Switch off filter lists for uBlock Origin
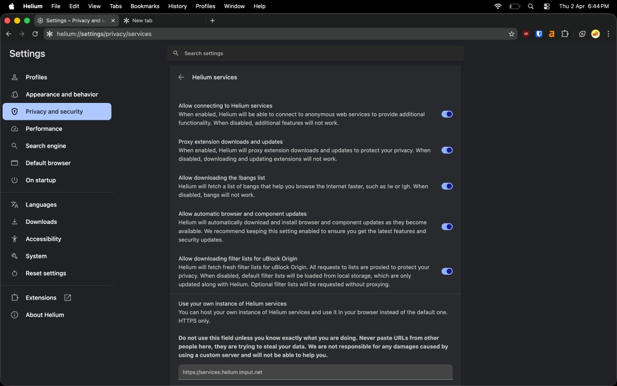This screenshot has height=386, width=617. 447,271
